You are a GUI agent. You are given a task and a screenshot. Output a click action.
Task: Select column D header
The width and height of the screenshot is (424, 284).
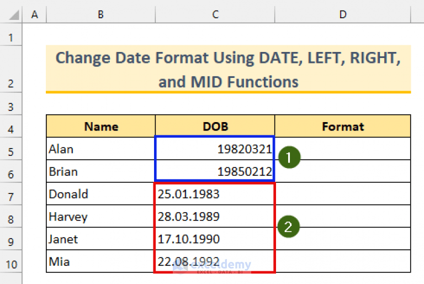343,14
